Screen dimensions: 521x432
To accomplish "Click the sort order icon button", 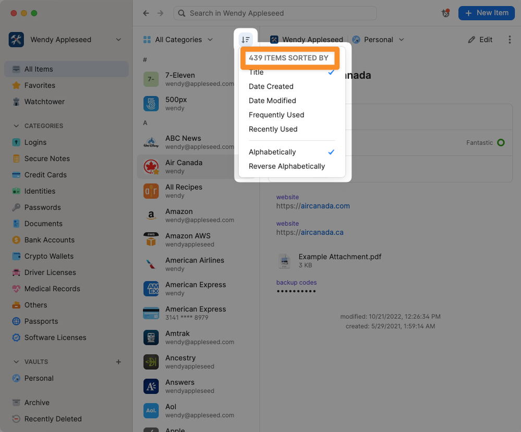I will click(x=246, y=40).
